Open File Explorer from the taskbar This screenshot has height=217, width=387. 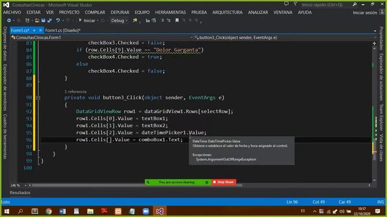click(90, 212)
